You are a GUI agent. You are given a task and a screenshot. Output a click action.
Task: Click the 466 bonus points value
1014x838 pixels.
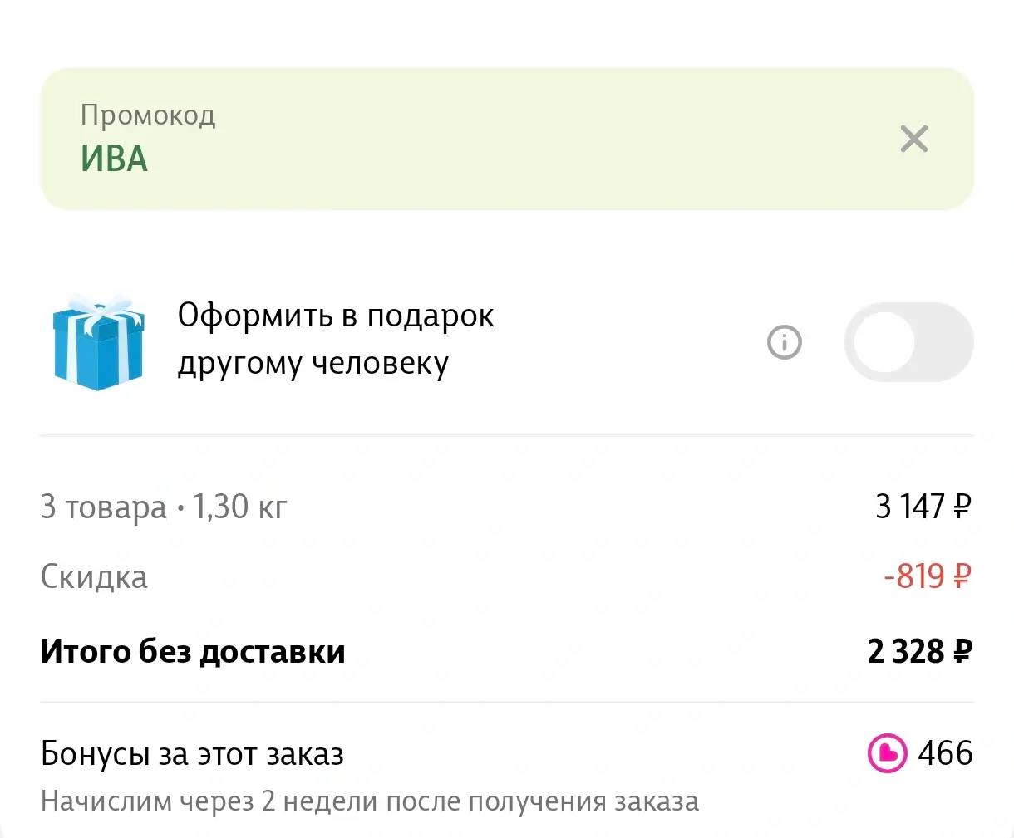coord(945,753)
